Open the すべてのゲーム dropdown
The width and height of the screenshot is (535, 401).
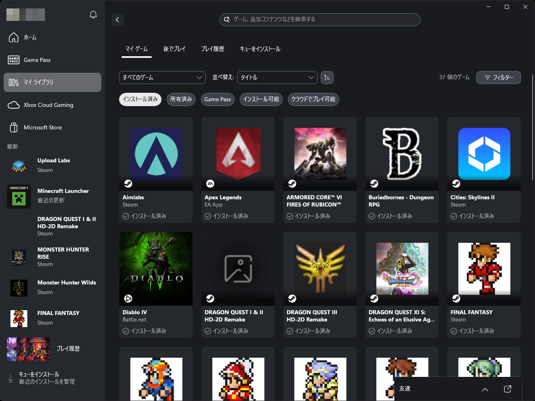pyautogui.click(x=162, y=77)
